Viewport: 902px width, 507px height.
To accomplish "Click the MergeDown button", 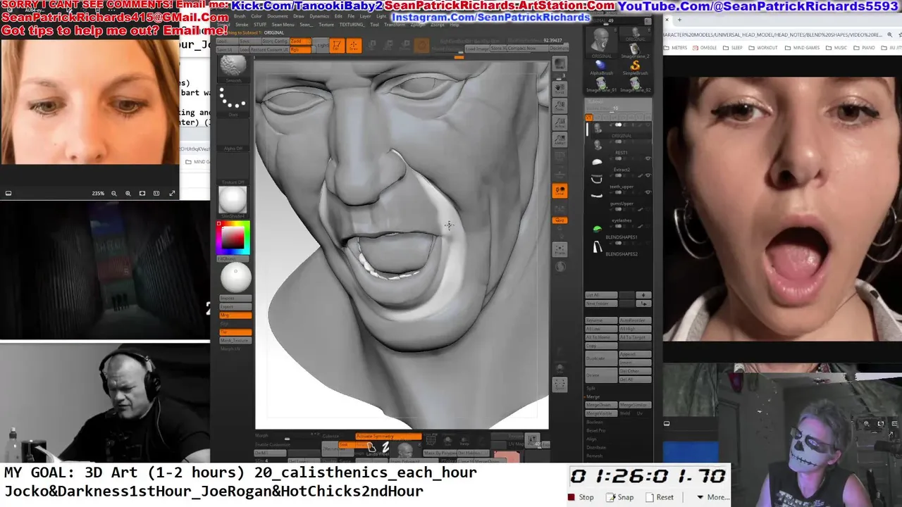I will 601,405.
